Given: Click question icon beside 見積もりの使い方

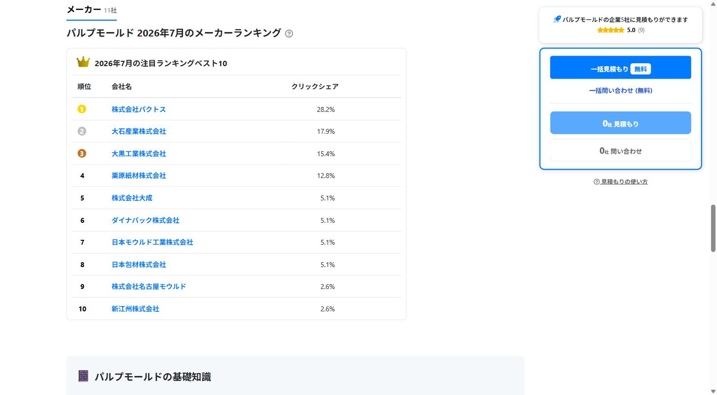Looking at the screenshot, I should point(597,182).
